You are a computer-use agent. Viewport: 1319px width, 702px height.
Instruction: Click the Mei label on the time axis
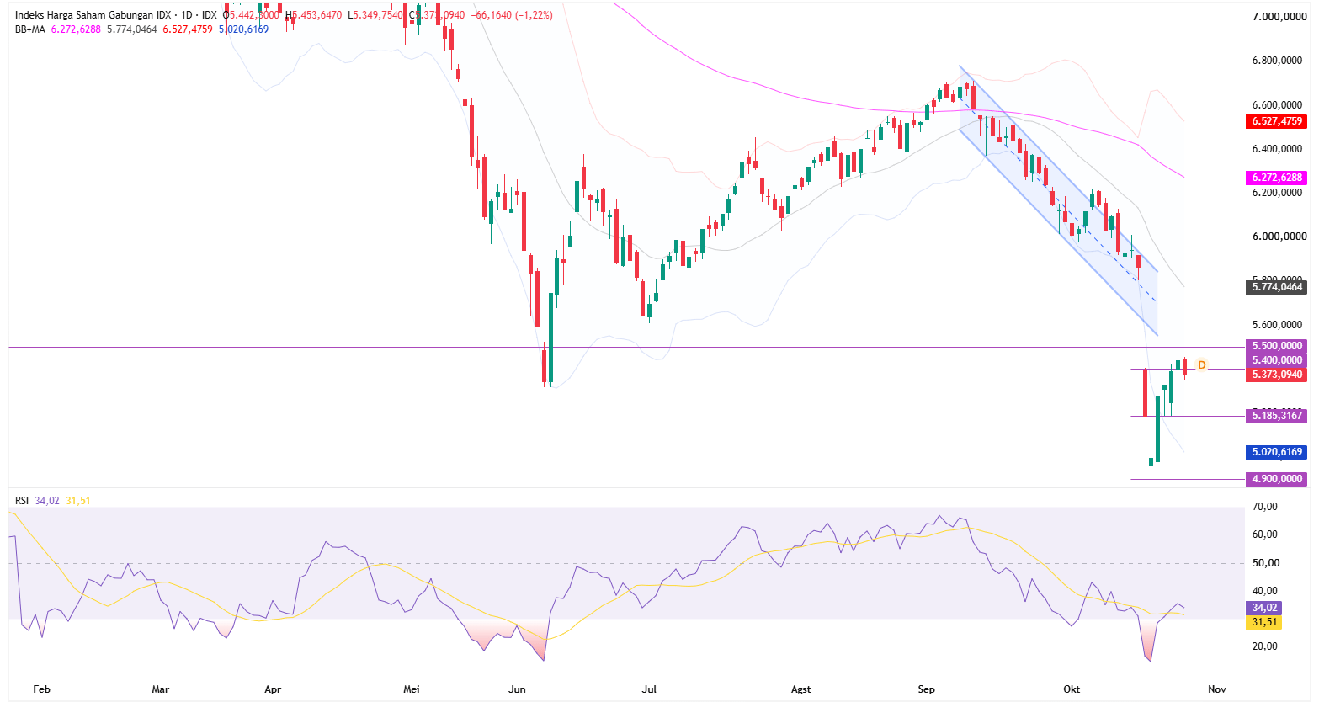tap(412, 689)
